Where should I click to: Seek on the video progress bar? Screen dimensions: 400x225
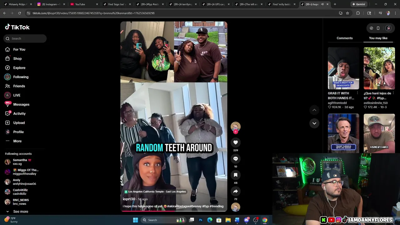click(x=174, y=211)
